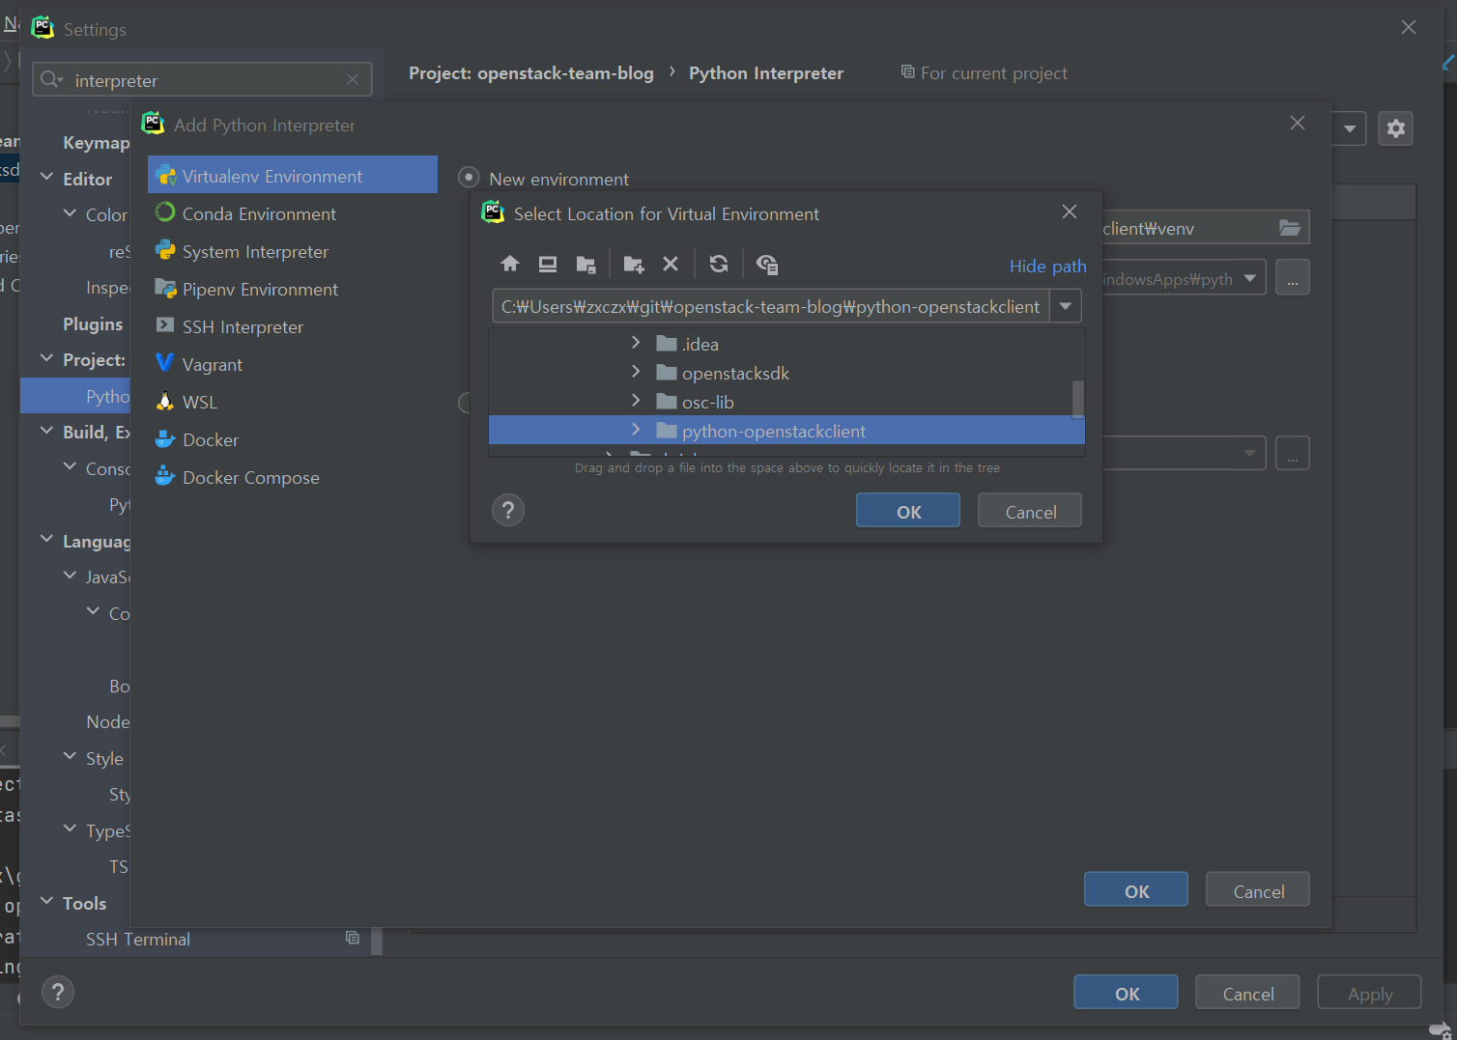Viewport: 1457px width, 1040px height.
Task: Expand the openstacksdk folder
Action: coord(636,372)
